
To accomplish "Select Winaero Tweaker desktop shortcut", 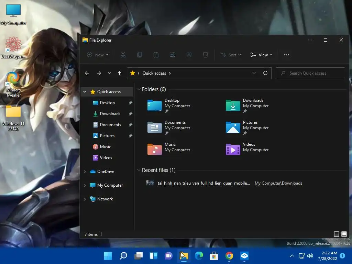I will click(13, 85).
